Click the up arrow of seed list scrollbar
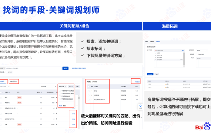 [x=184, y=52]
